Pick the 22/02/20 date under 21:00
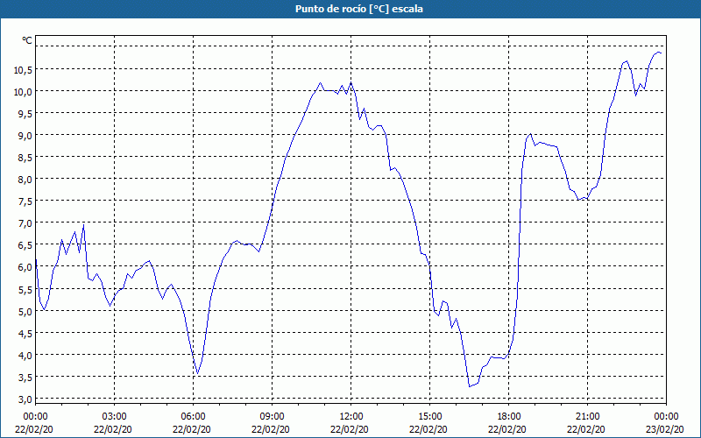Viewport: 701px width, 438px height. 586,429
